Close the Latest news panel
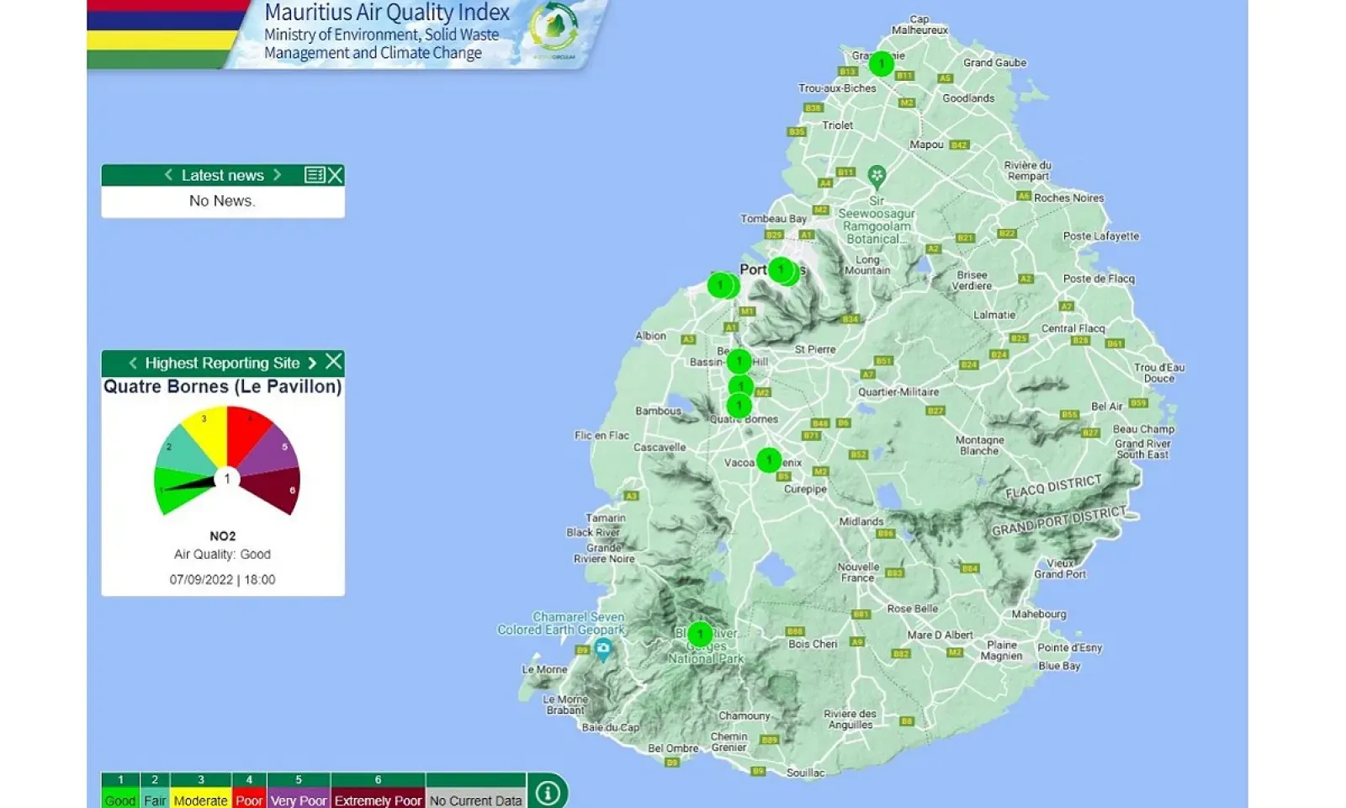Image resolution: width=1346 pixels, height=808 pixels. tap(335, 175)
